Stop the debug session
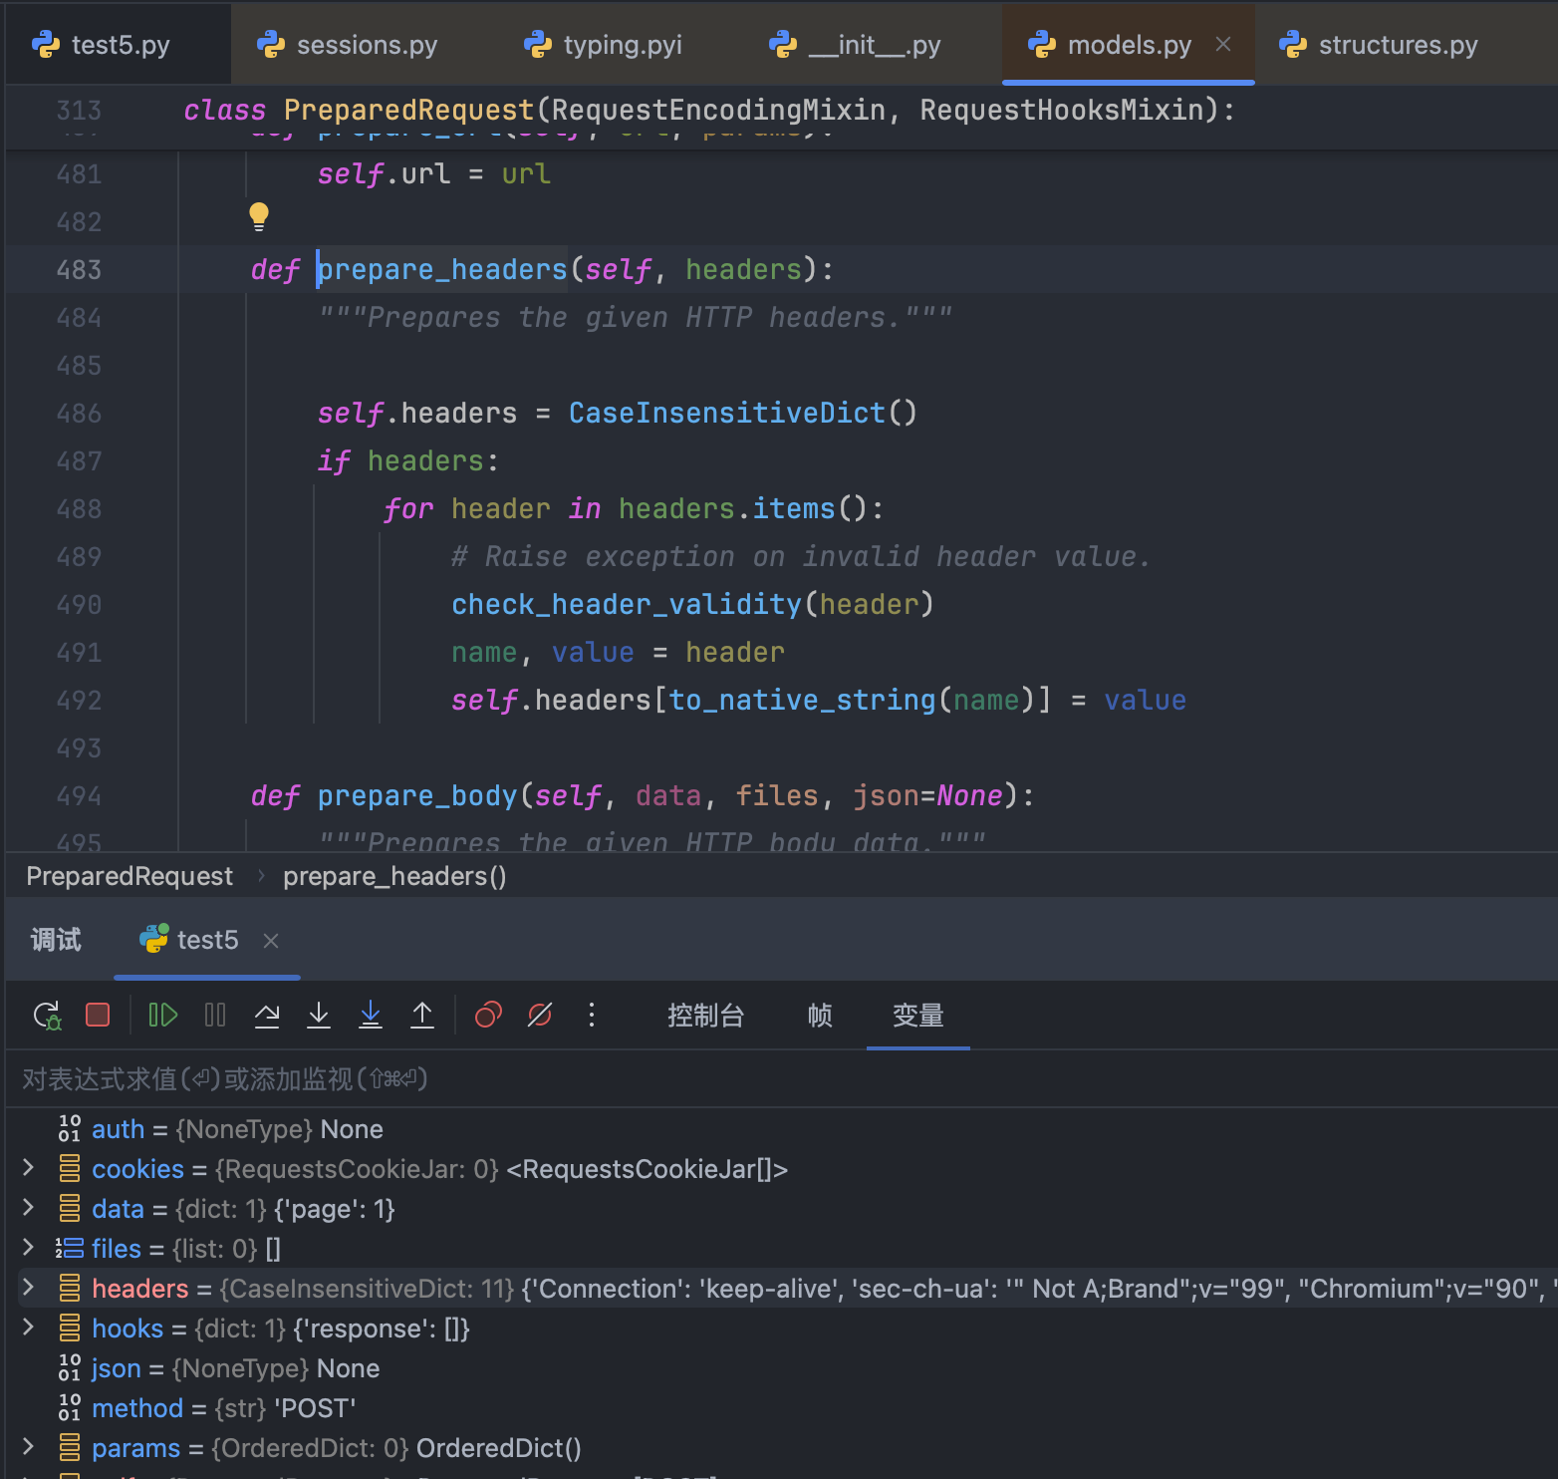The image size is (1558, 1479). pyautogui.click(x=98, y=1015)
